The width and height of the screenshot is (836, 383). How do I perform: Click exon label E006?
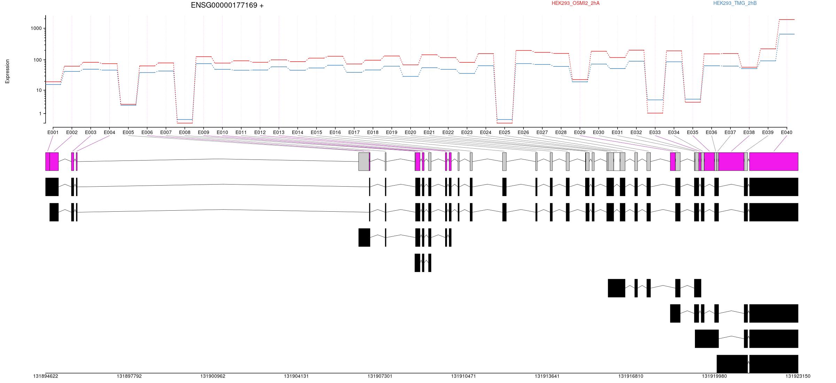[x=147, y=132]
